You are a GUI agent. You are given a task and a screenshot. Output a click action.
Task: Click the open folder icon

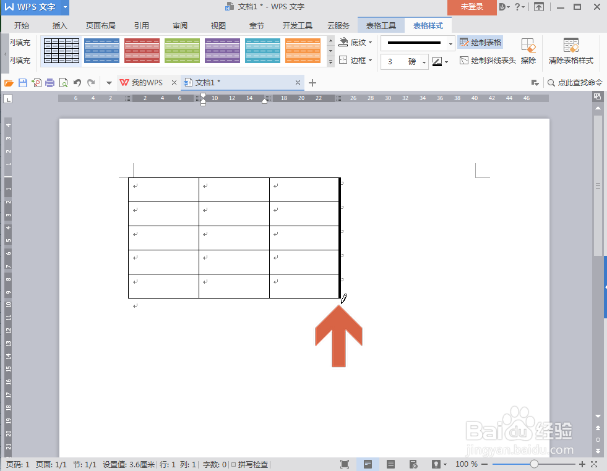(9, 83)
